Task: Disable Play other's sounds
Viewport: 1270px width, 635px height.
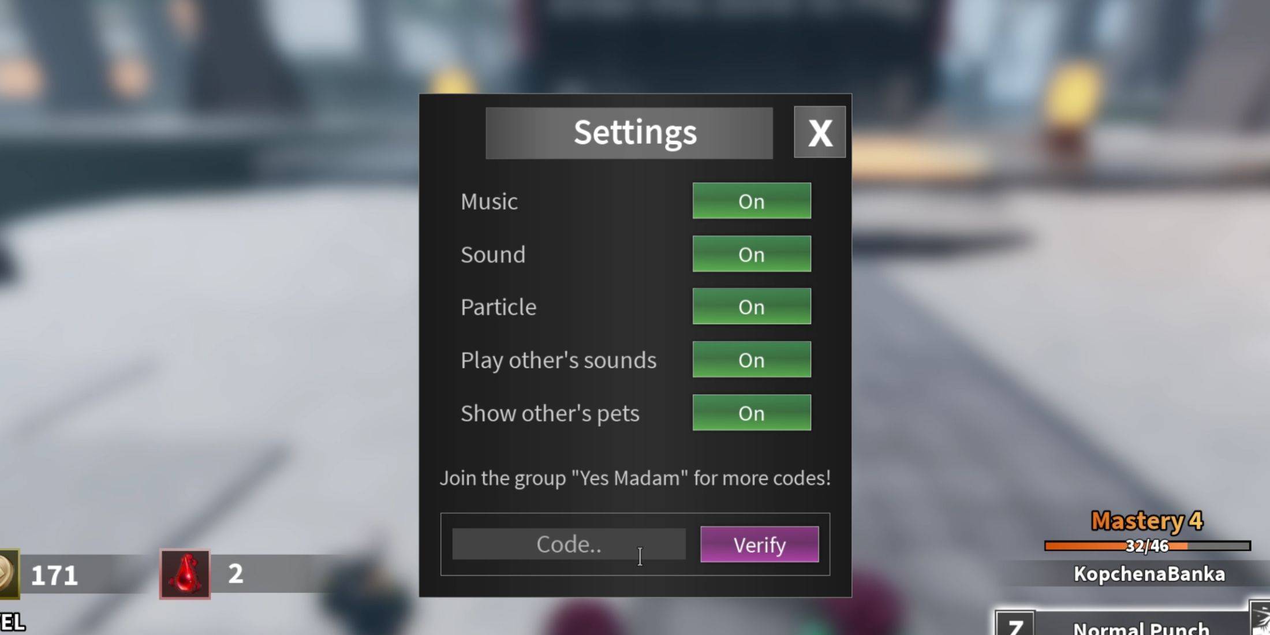Action: [751, 360]
